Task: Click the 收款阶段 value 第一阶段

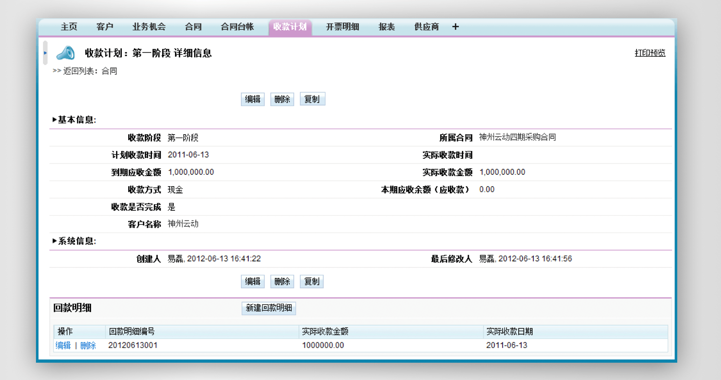Action: pyautogui.click(x=183, y=138)
